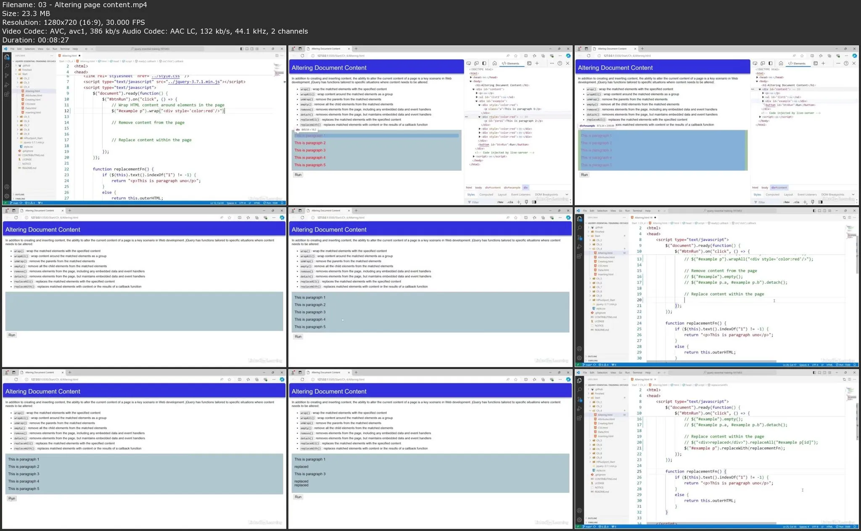
Task: Open Extensions icon in top-left VS Code frame
Action: tap(7, 94)
